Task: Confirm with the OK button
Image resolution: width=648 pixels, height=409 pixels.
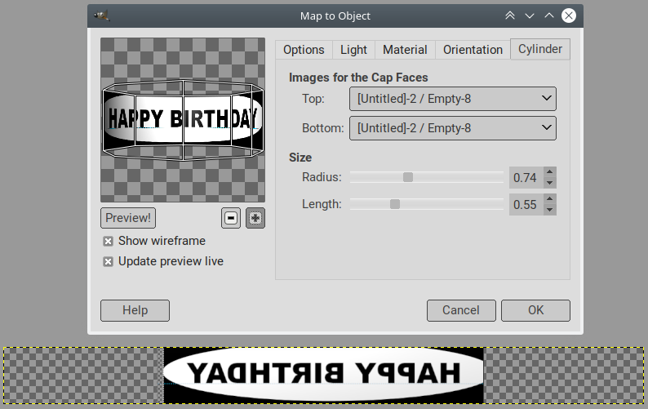Action: click(x=535, y=310)
